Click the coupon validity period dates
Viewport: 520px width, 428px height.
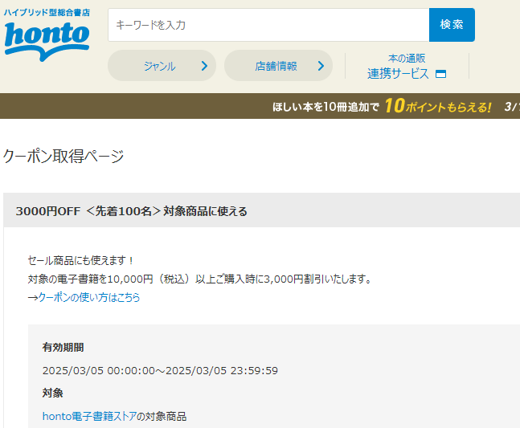click(x=160, y=370)
